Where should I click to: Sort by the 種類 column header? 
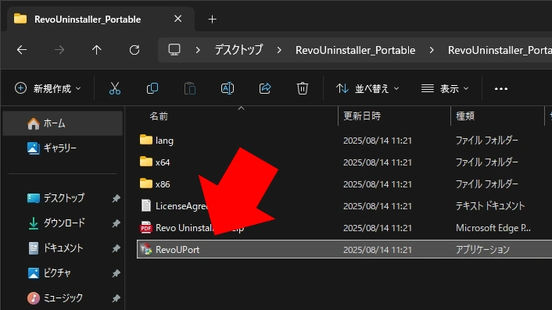tap(465, 116)
